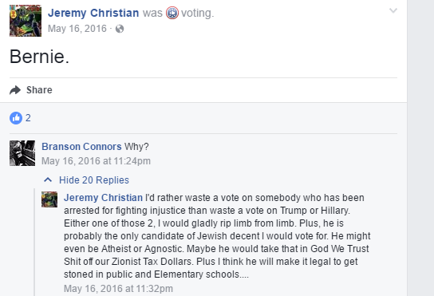Click Hide 20 Replies link
The image size is (434, 296).
click(x=94, y=180)
